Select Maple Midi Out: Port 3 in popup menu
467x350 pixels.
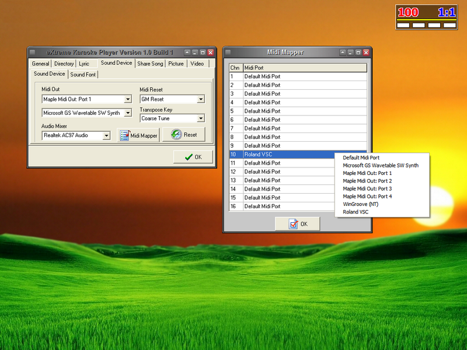(x=367, y=188)
